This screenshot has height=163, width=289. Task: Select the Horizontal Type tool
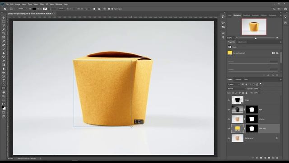pos(4,81)
